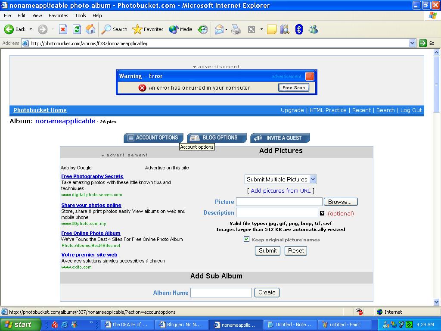The image size is (441, 331).
Task: Click the help icon beside Description field
Action: click(x=322, y=213)
